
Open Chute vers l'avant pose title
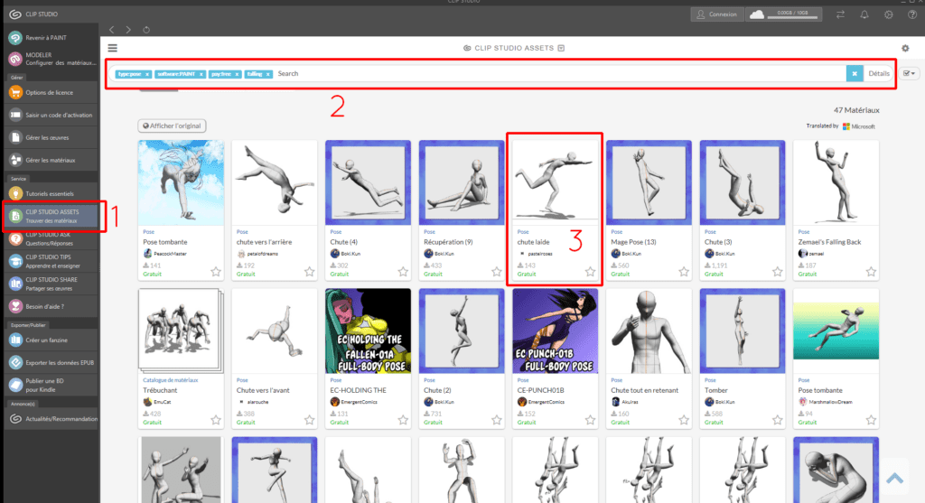coord(263,390)
